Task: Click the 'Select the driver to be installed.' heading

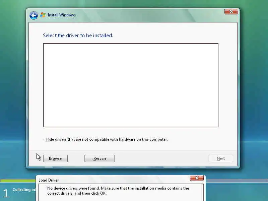Action: click(78, 36)
